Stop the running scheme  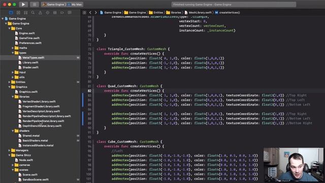(x=35, y=5)
